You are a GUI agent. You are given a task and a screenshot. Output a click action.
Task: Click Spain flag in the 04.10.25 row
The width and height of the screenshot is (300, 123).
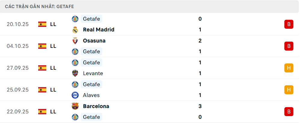[42, 46]
